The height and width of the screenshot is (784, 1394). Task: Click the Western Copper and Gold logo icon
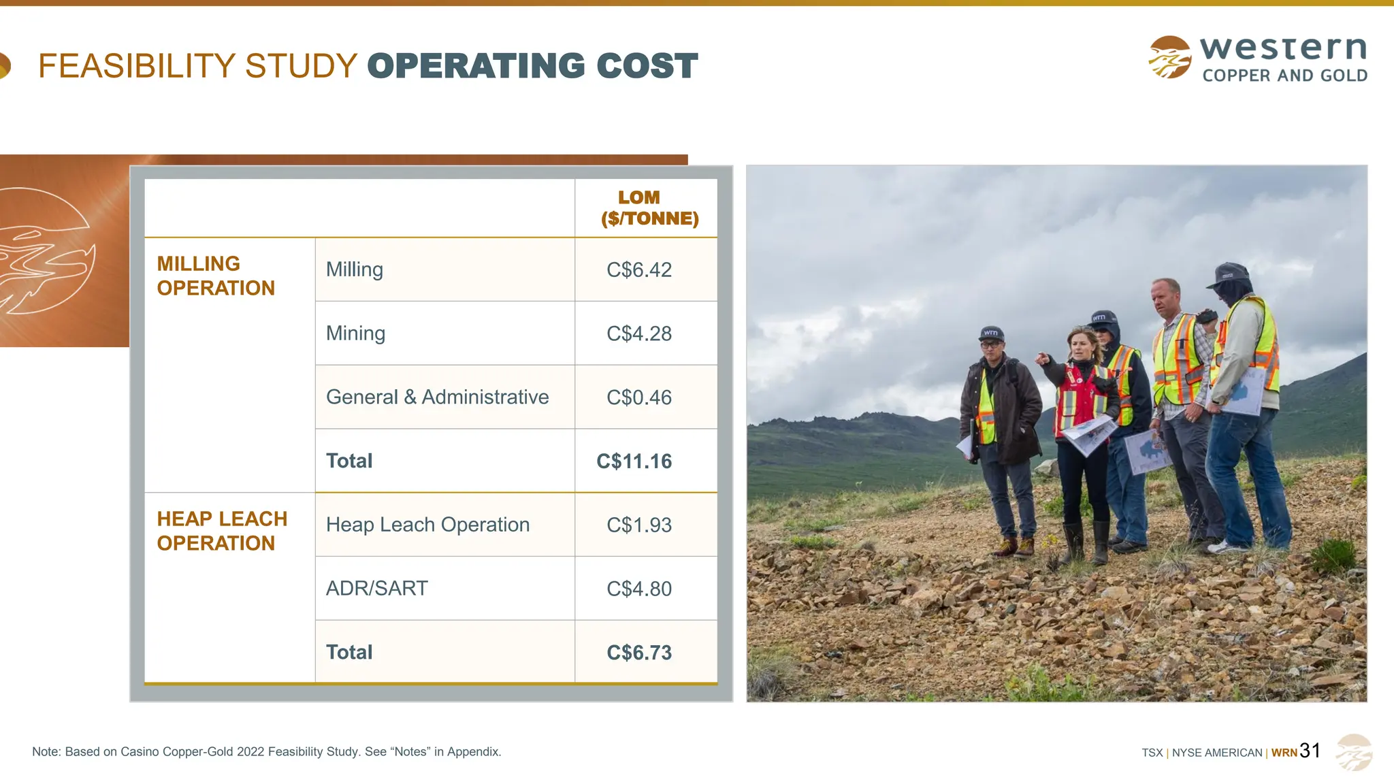1169,57
